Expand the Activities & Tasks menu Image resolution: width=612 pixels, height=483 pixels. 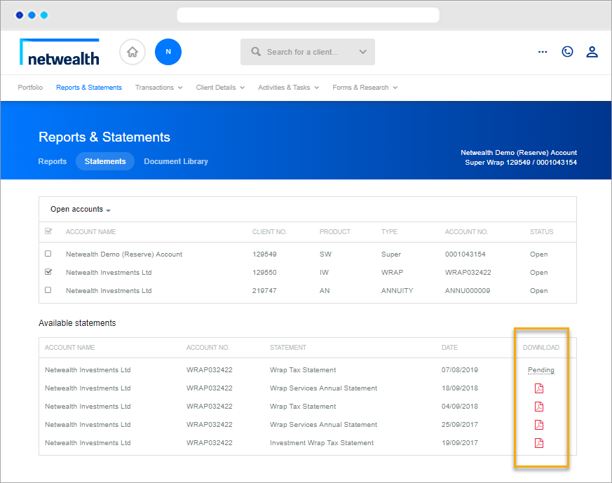coord(288,88)
